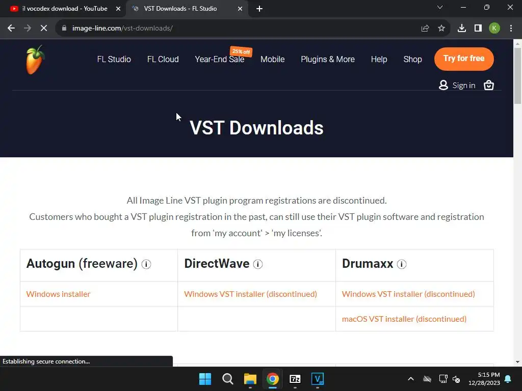Open the Plugins & More nav menu

328,59
